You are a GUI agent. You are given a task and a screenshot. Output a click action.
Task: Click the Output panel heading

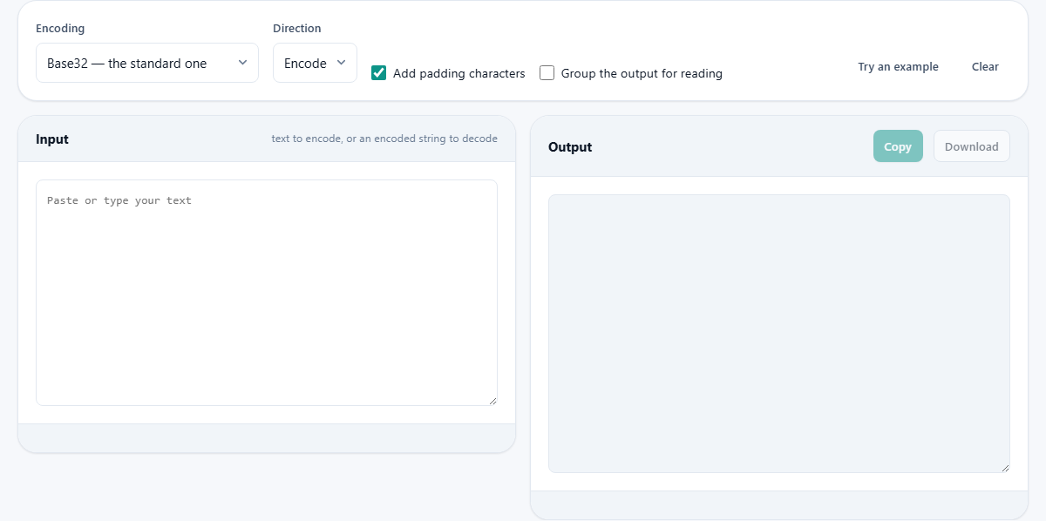(570, 147)
